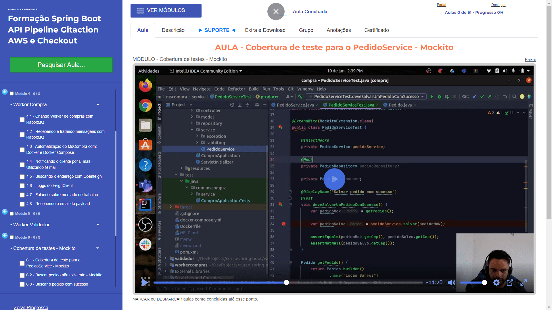Check the Módulo 4 checkbox

(x=12, y=93)
